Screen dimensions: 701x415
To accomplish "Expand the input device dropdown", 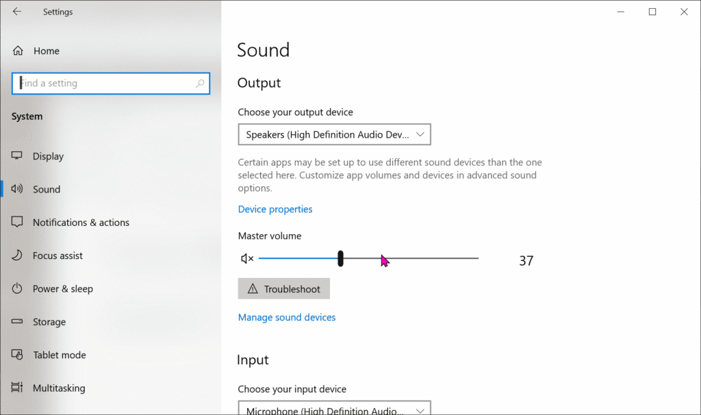I will pos(334,409).
